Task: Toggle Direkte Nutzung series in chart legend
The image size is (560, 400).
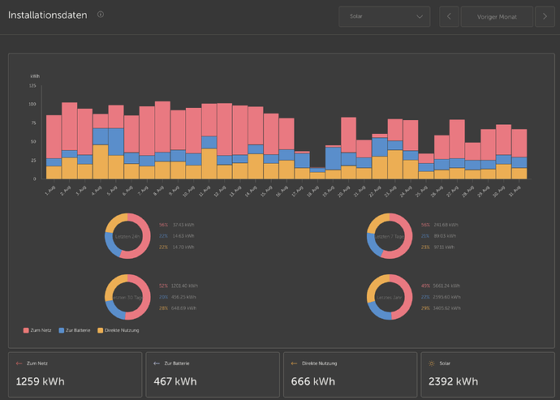Action: 118,330
